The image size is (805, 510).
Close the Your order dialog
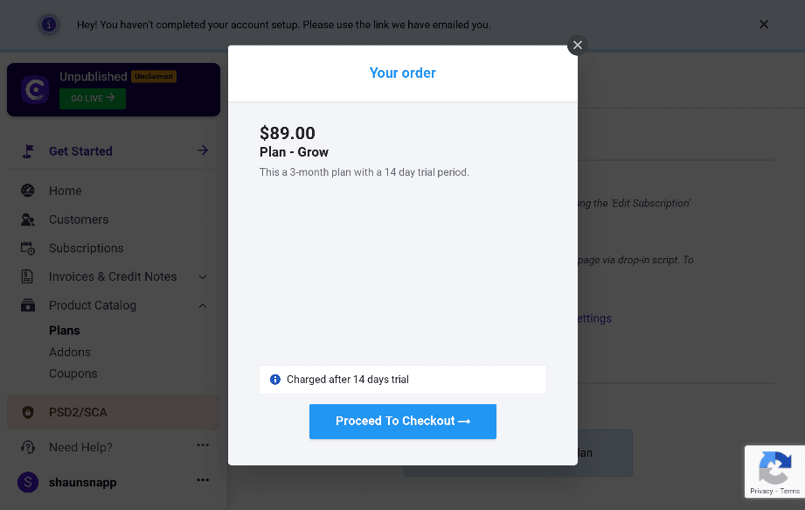(577, 45)
